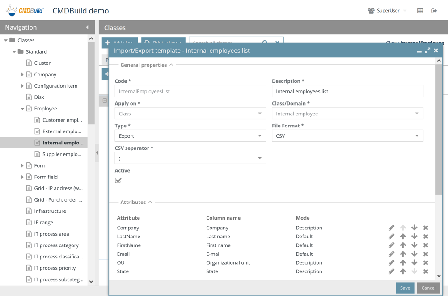Viewport: 448px width, 296px height.
Task: Select Customer employee in navigation tree
Action: coord(62,120)
